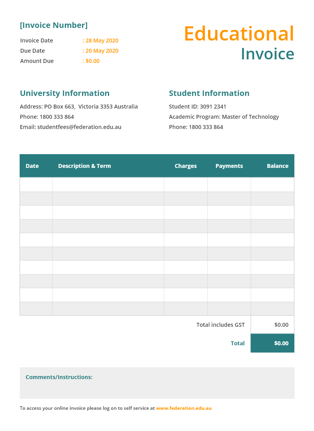Viewport: 314px width, 431px height.
Task: Select the Invoice Date value 28 May 2020
Action: [x=102, y=41]
